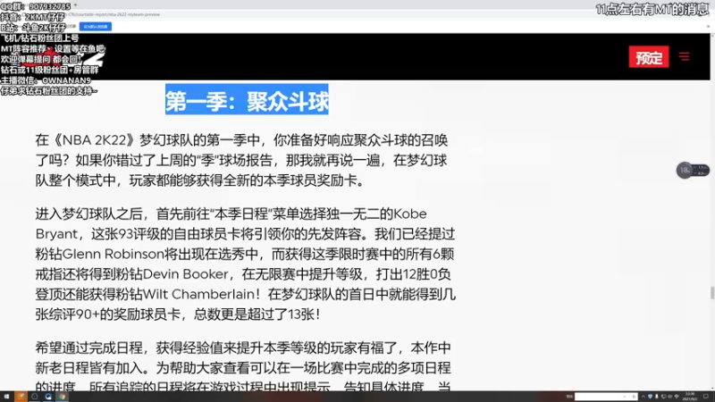Open the Windows notification center icon

pyautogui.click(x=706, y=397)
